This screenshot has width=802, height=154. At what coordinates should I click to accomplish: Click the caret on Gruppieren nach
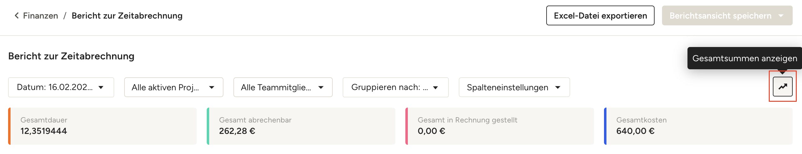point(435,88)
